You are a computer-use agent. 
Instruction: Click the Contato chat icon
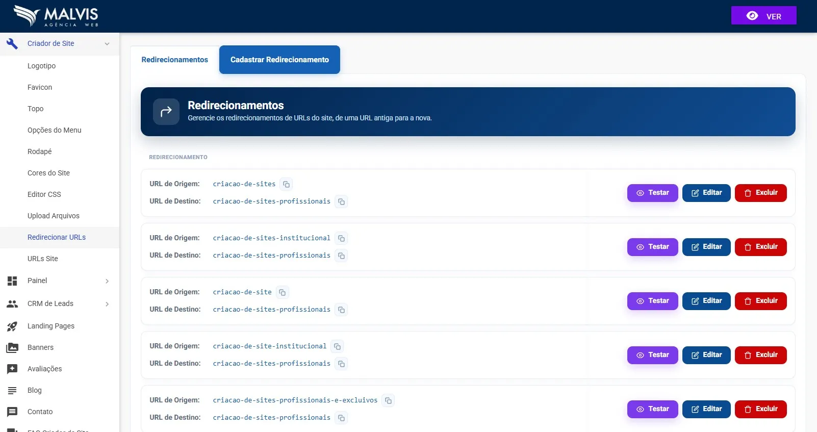pos(12,412)
